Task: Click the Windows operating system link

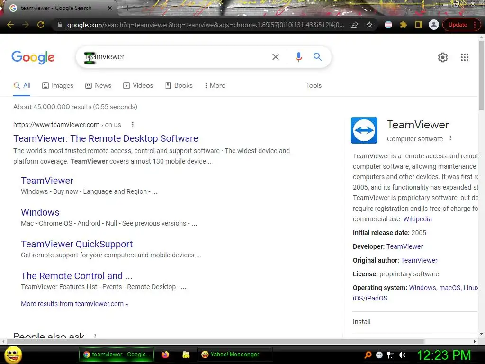Action: [x=422, y=288]
